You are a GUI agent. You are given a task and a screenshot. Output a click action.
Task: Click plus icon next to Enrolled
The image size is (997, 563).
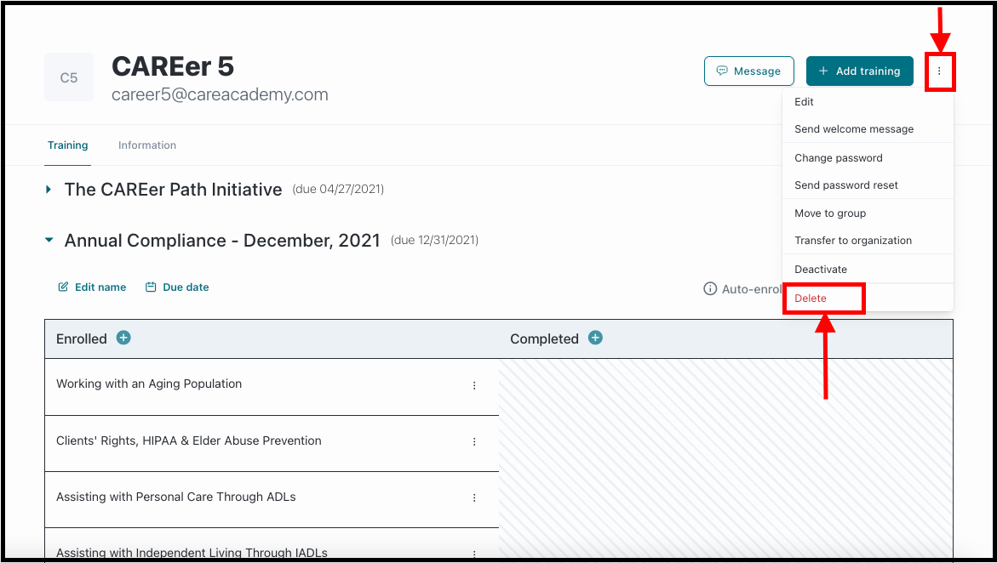coord(123,338)
